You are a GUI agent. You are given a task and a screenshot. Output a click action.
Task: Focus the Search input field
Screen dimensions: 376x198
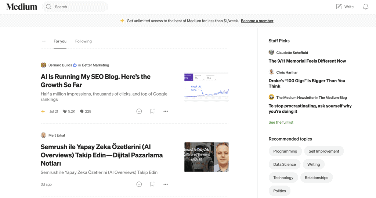[75, 7]
